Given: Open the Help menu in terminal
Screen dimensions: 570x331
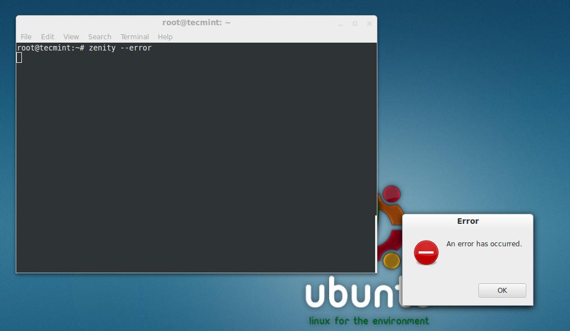Looking at the screenshot, I should click(165, 36).
